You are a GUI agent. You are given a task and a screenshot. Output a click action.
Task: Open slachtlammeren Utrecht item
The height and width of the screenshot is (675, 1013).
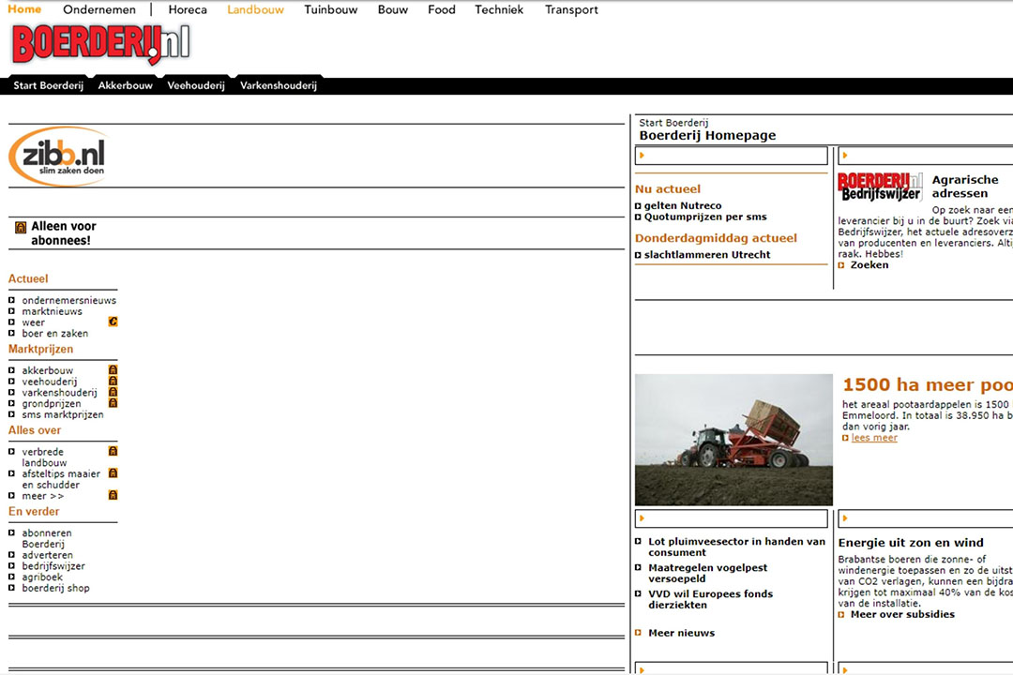(707, 254)
